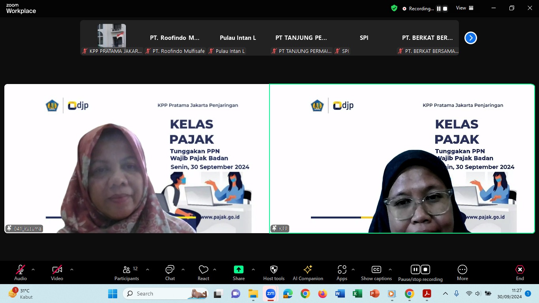The width and height of the screenshot is (539, 303).
Task: Open the View layout menu
Action: tap(464, 8)
